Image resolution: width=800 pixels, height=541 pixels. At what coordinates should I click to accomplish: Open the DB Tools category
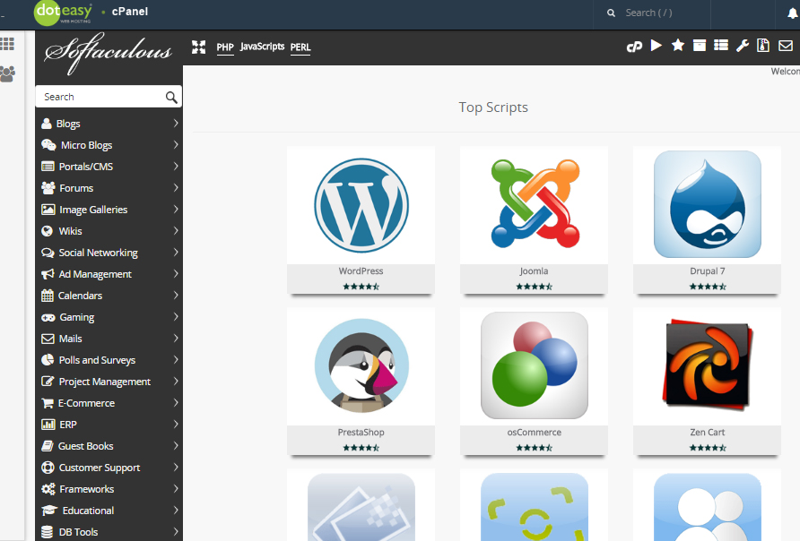tap(109, 532)
